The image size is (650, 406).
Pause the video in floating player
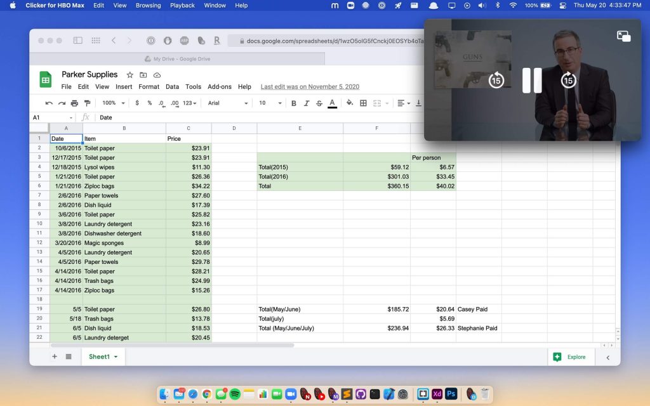(531, 80)
